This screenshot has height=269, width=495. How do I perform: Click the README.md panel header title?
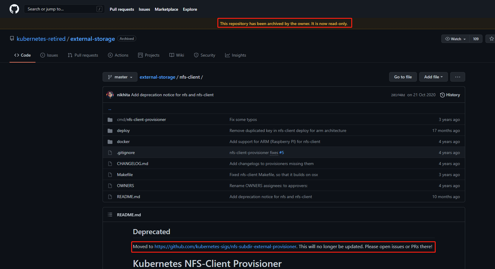[x=129, y=214]
